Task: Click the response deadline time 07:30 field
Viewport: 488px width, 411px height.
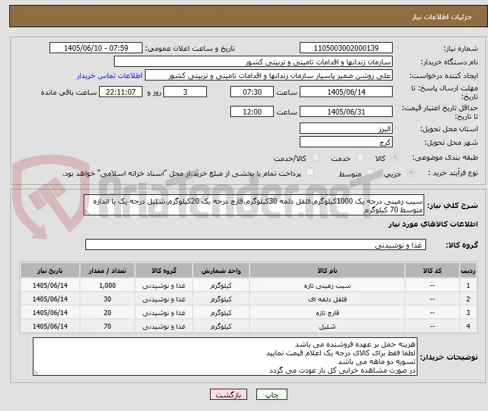Action: 252,92
